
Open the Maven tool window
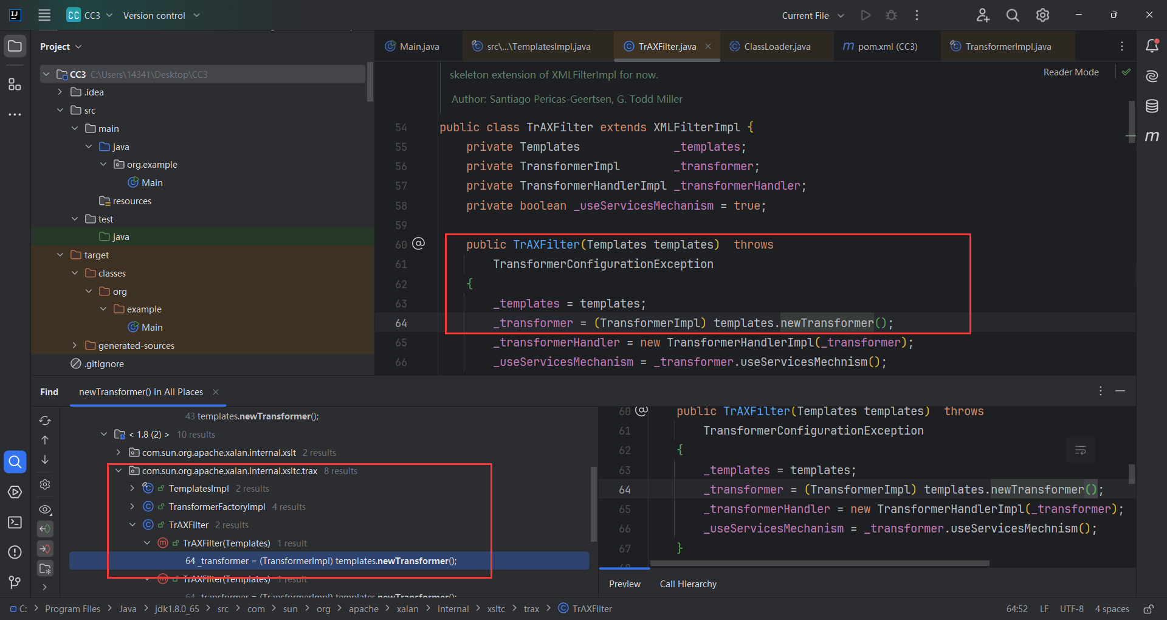coord(1152,136)
